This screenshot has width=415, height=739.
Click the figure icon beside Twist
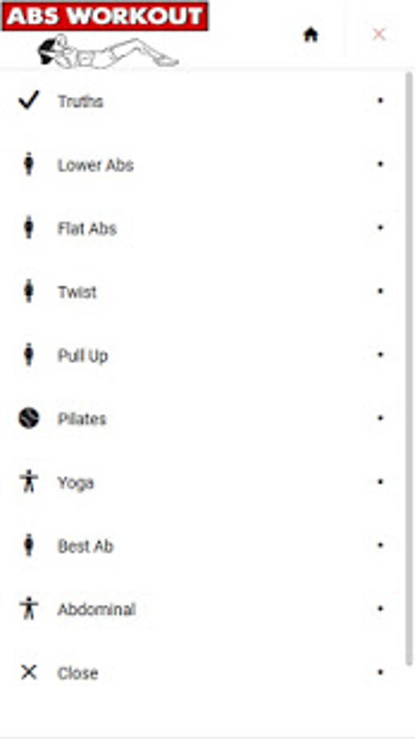28,291
